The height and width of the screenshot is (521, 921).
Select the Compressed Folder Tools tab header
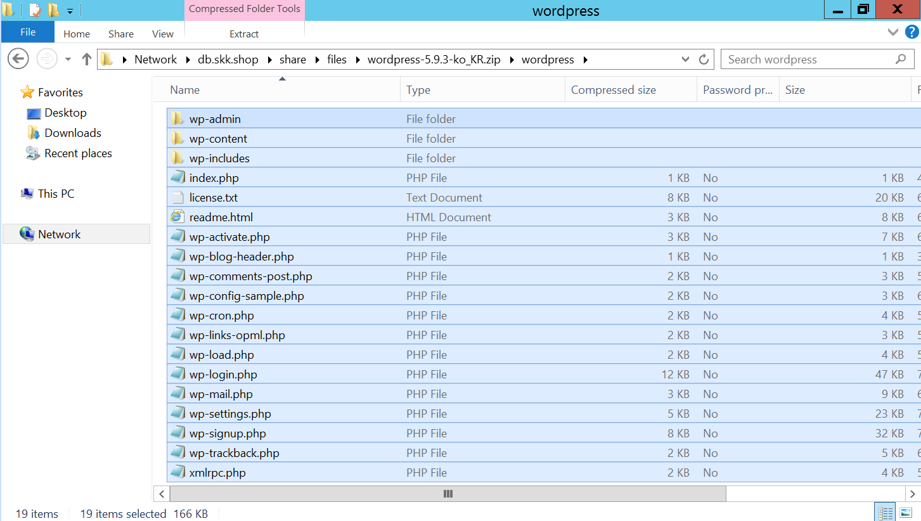tap(245, 9)
